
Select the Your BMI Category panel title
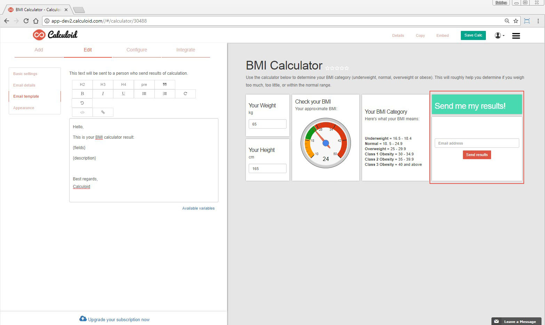pyautogui.click(x=386, y=112)
